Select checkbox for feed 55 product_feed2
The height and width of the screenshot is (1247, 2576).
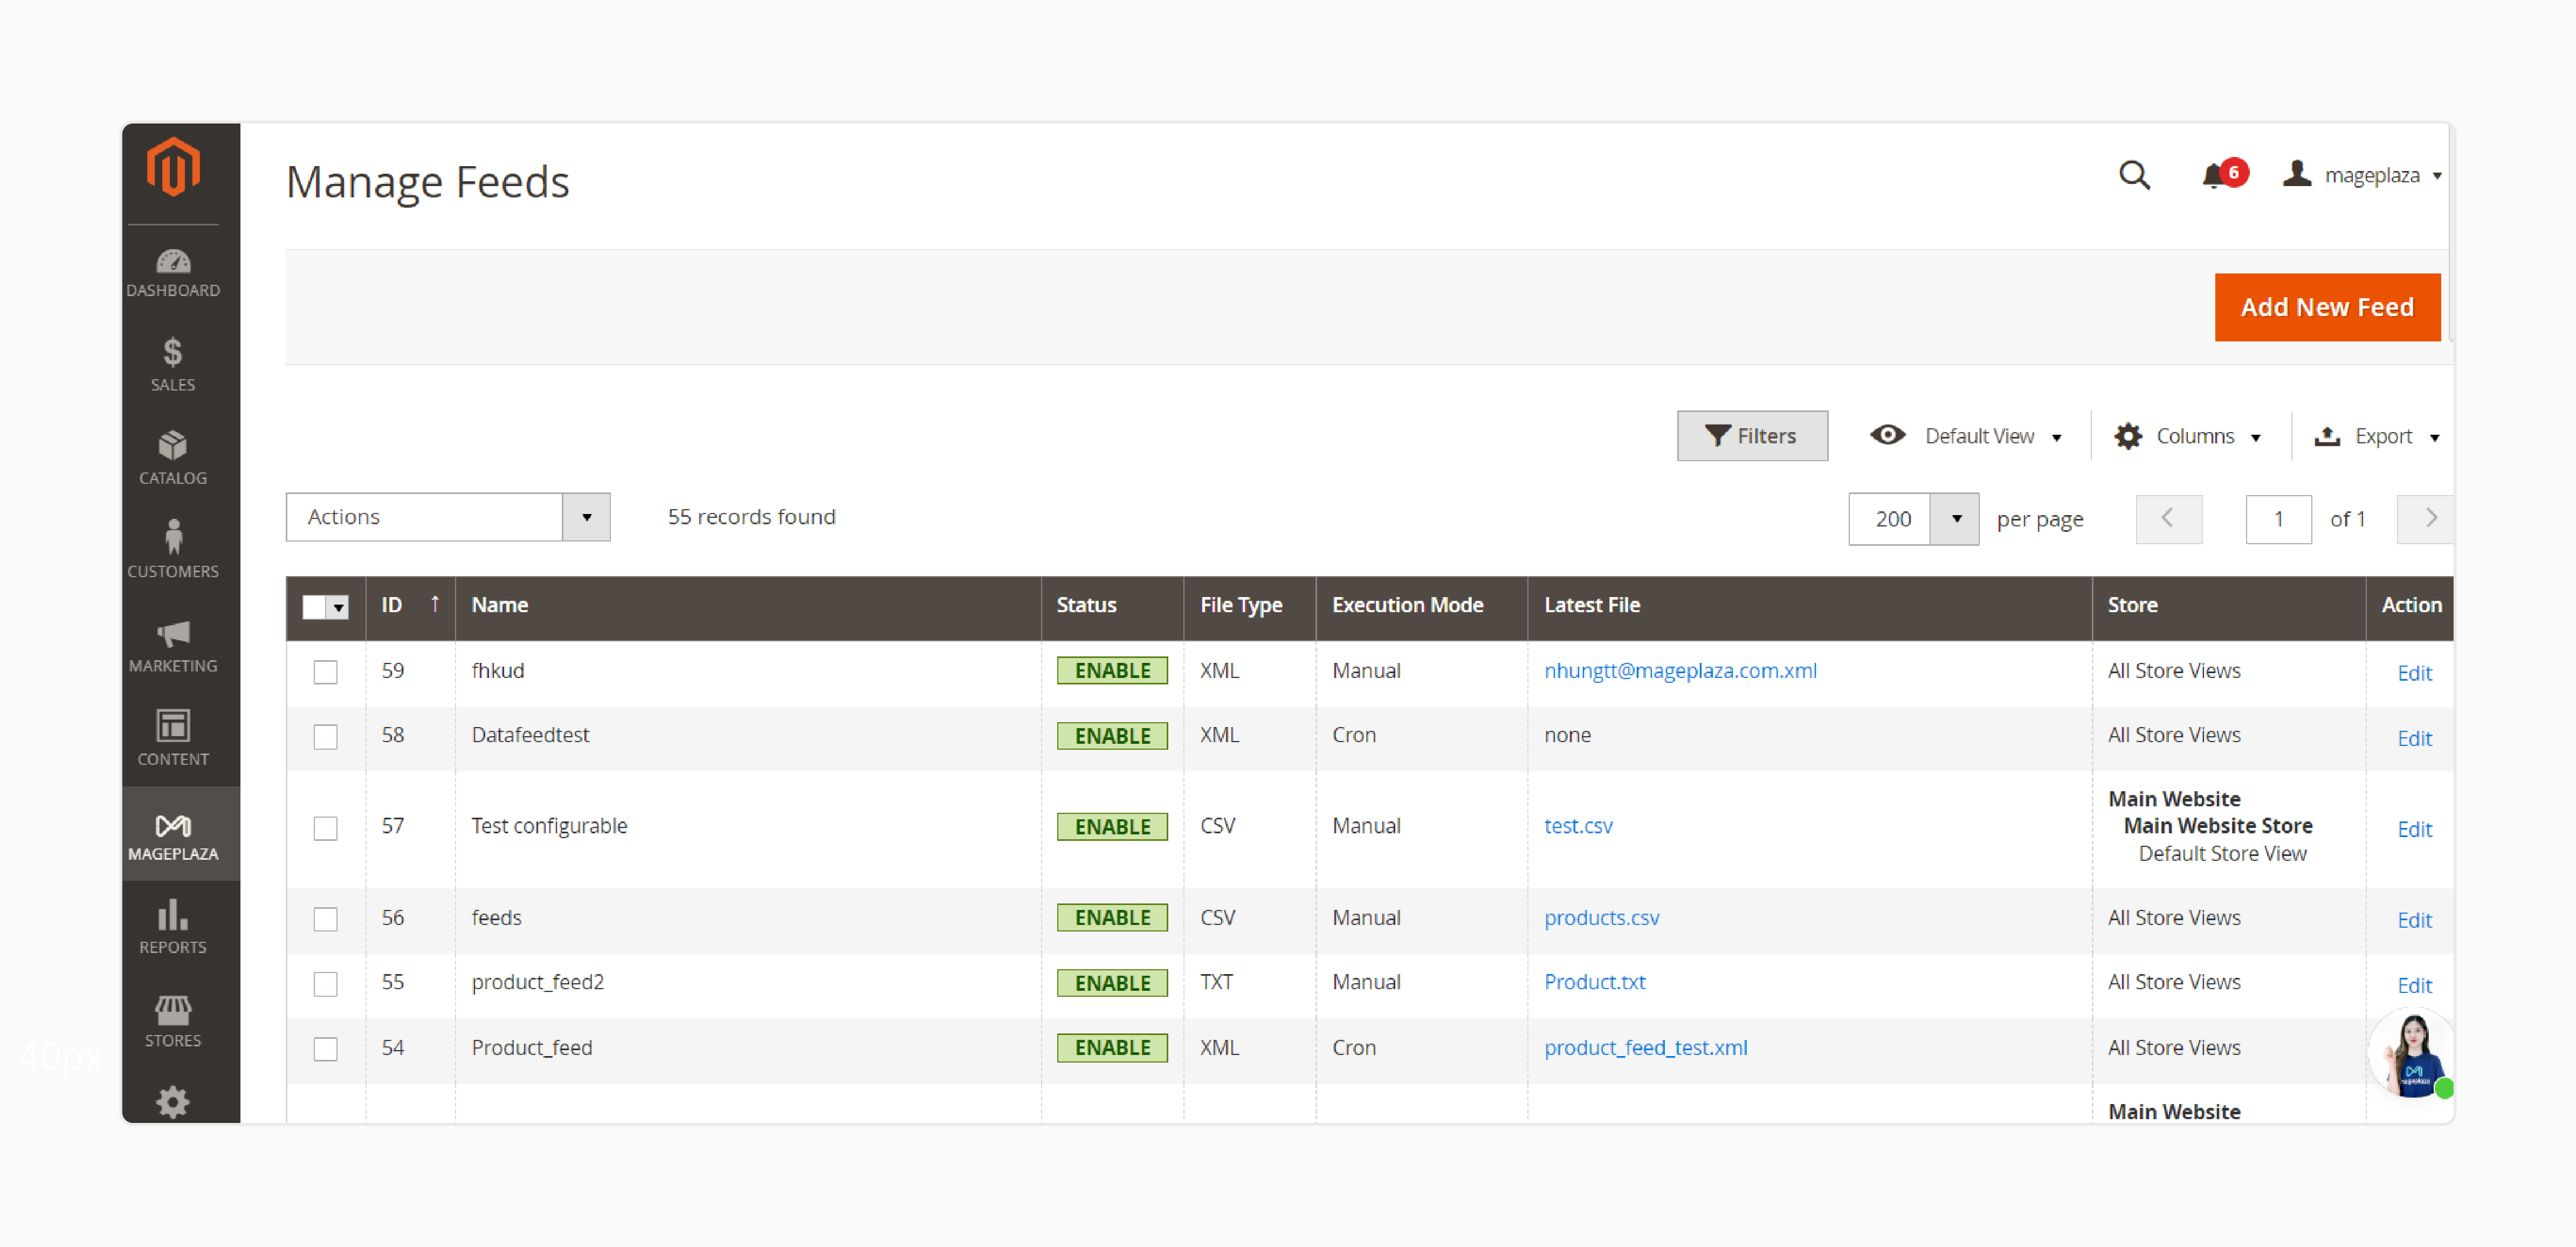[325, 984]
